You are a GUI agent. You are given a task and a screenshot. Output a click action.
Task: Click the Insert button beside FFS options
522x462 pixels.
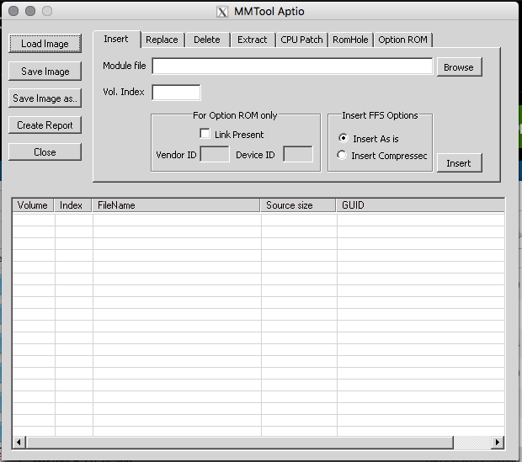459,163
